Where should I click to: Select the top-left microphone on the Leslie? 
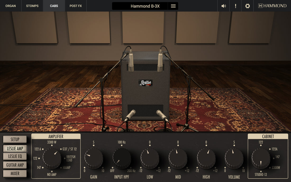[131, 60]
